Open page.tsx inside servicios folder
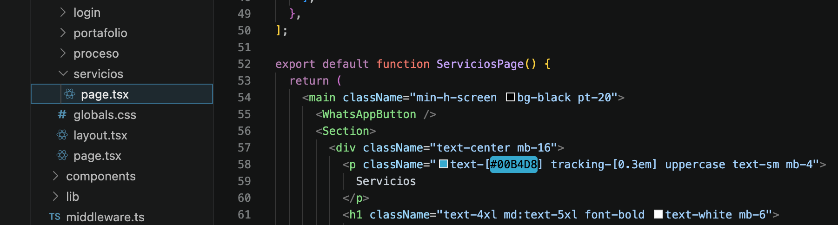Screen dimensions: 838x225 (122, 94)
